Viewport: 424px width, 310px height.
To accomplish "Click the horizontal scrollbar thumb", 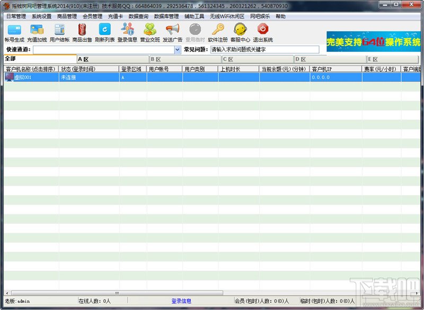I will pos(117,293).
